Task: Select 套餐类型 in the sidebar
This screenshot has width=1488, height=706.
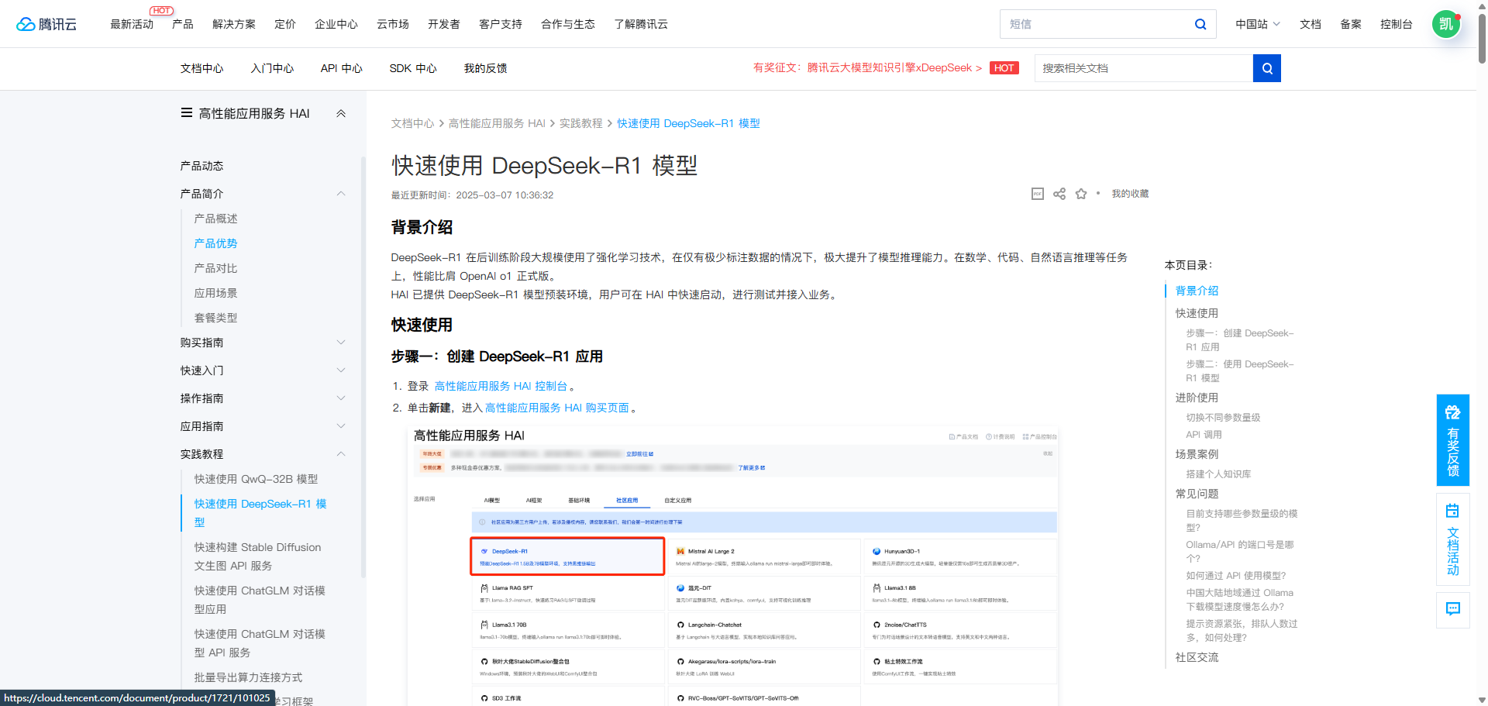Action: 216,318
